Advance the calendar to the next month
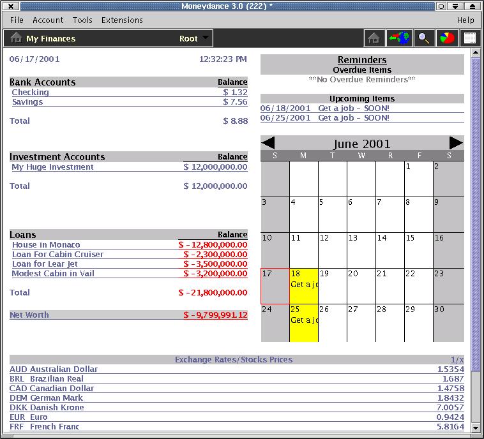 (456, 143)
